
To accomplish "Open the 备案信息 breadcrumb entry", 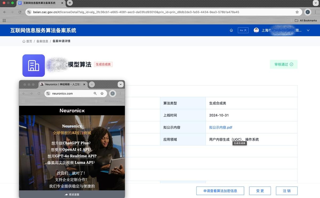I will [42, 41].
